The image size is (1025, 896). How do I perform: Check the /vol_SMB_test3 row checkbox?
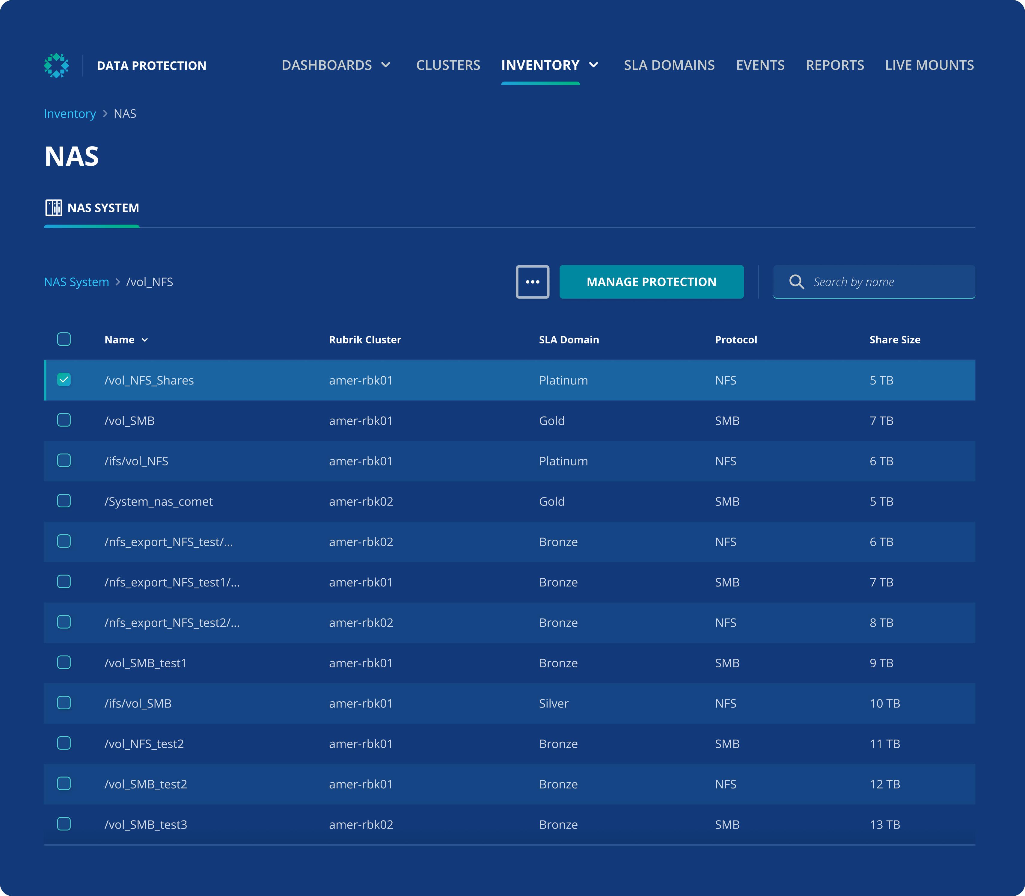coord(64,823)
